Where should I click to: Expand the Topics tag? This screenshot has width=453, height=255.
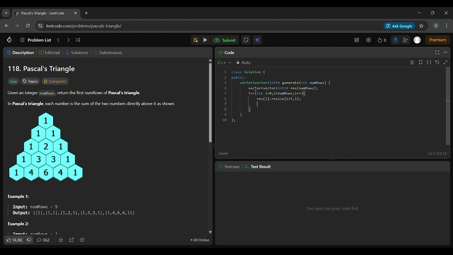point(30,81)
